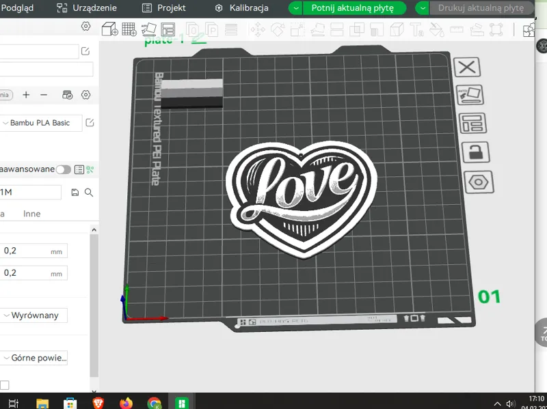Click the first 0,2 mm layer height field
The height and width of the screenshot is (409, 547).
click(34, 251)
